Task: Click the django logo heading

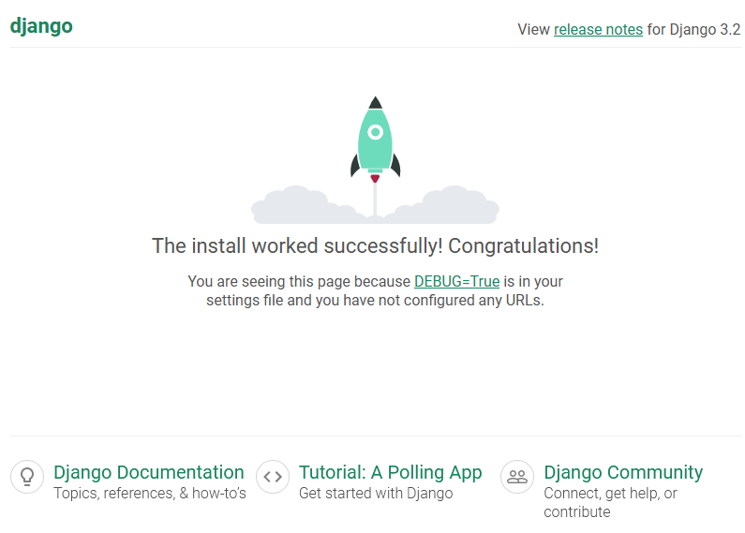Action: (41, 26)
